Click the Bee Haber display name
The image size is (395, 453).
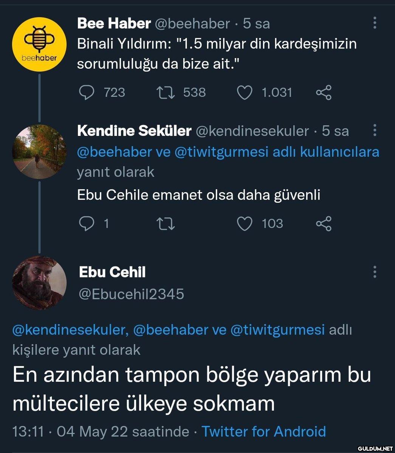tap(114, 23)
